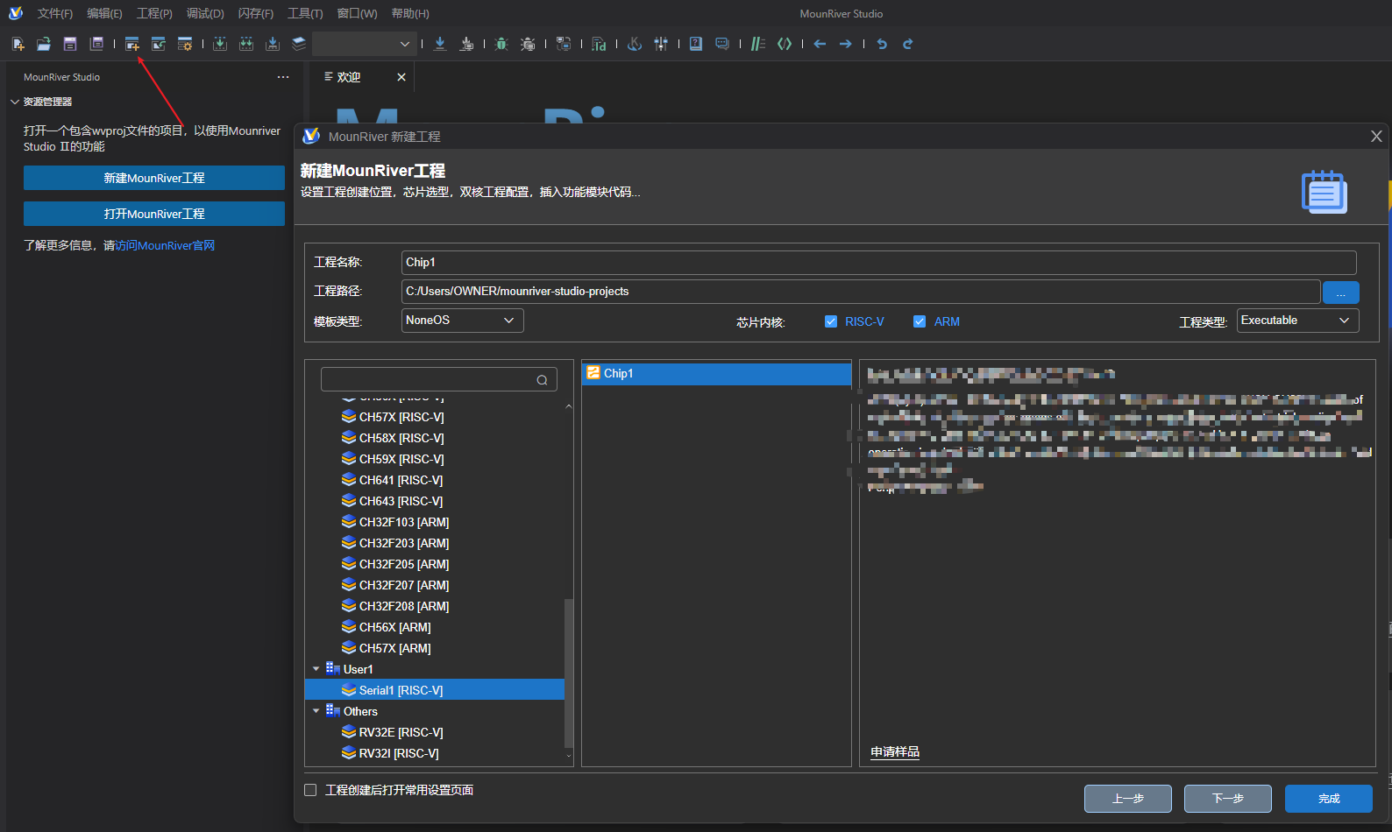Click the 上一步 button

(x=1128, y=799)
